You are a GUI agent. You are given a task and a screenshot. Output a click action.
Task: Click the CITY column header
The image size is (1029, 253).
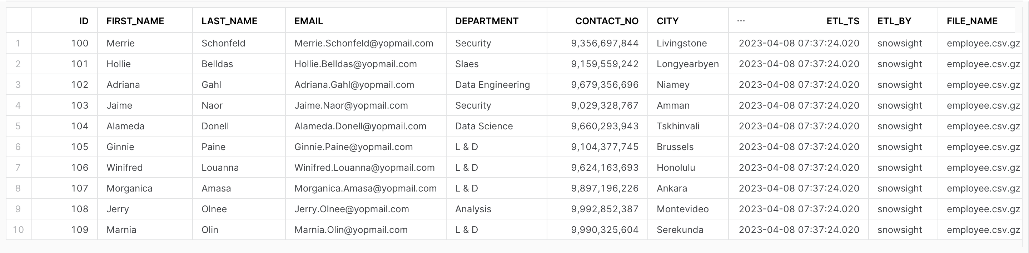pos(688,21)
